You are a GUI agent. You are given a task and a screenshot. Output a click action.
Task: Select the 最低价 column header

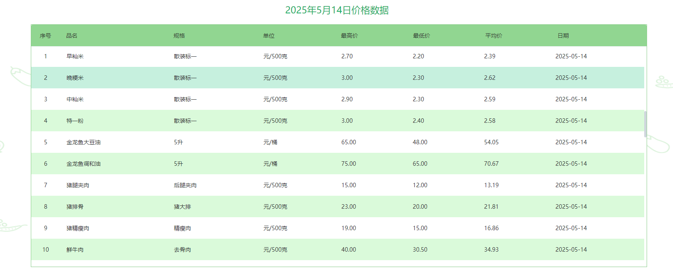(x=421, y=36)
